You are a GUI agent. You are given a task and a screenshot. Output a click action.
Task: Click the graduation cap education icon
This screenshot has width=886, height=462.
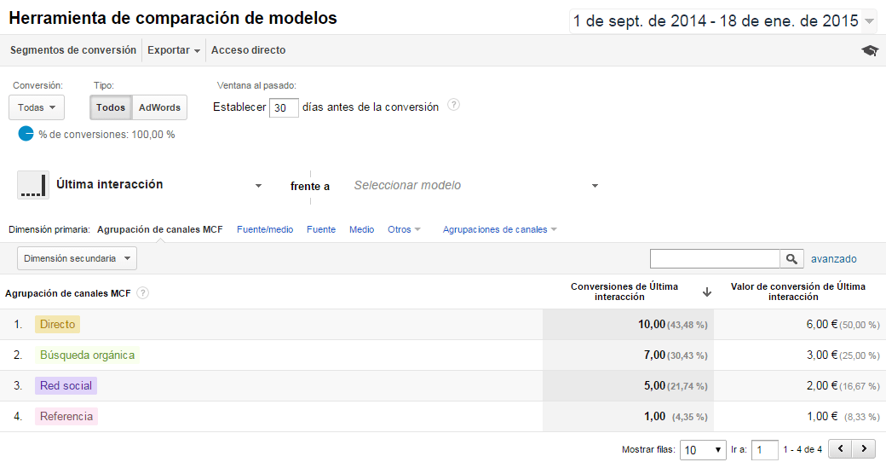(x=869, y=50)
